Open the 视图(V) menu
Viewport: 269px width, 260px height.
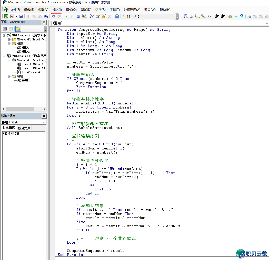tap(43, 10)
